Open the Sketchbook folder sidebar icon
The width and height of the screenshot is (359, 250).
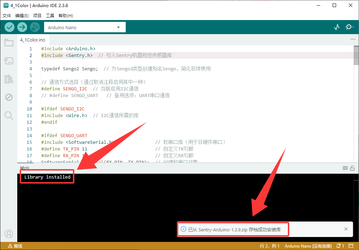pos(9,43)
